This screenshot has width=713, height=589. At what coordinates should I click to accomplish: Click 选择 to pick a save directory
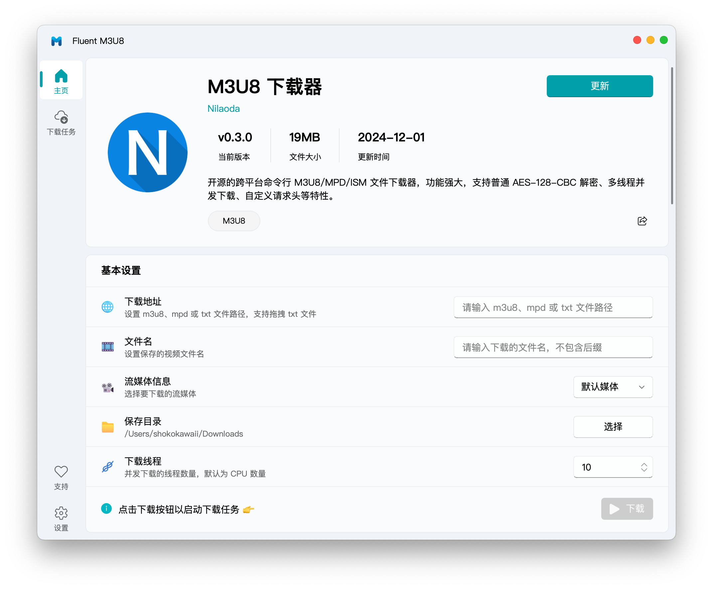click(x=613, y=427)
